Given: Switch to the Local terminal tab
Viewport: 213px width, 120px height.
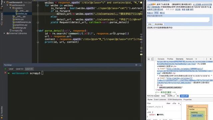Looking at the screenshot, I should coord(11,69).
